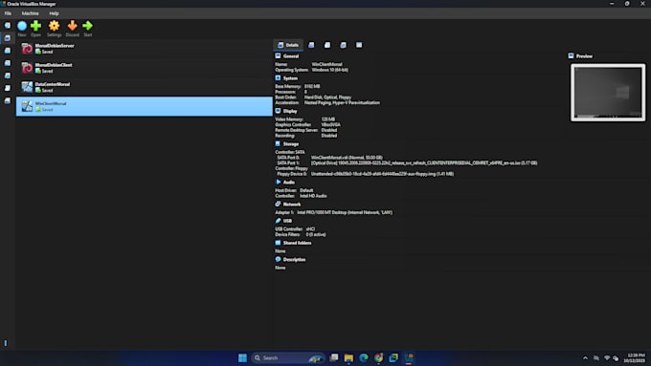
Task: Open File Explorer from the taskbar
Action: pos(348,357)
